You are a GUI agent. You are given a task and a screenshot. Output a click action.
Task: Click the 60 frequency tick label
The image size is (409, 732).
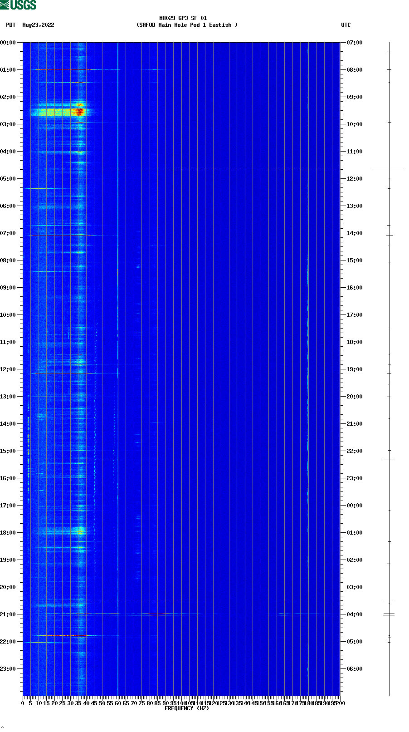pyautogui.click(x=118, y=703)
